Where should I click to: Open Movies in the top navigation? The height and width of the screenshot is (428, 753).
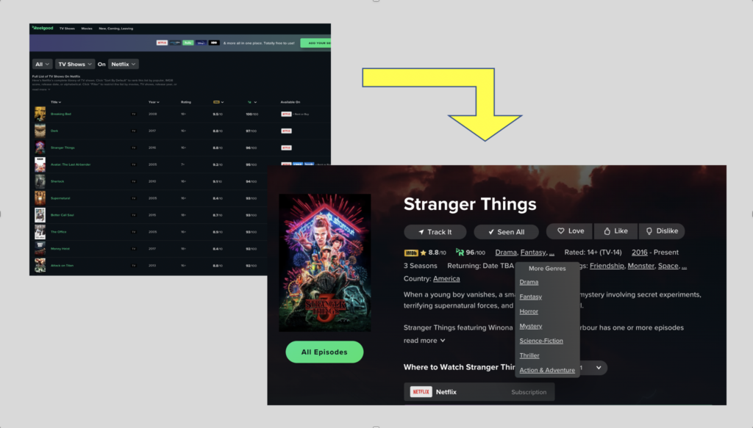coord(87,28)
